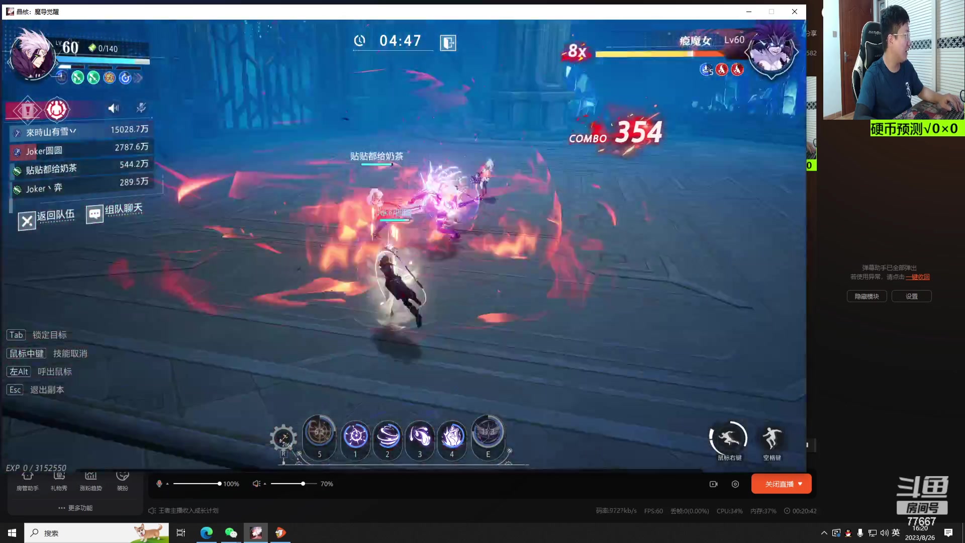Activate skill slot 5 on the hotbar

pos(319,431)
